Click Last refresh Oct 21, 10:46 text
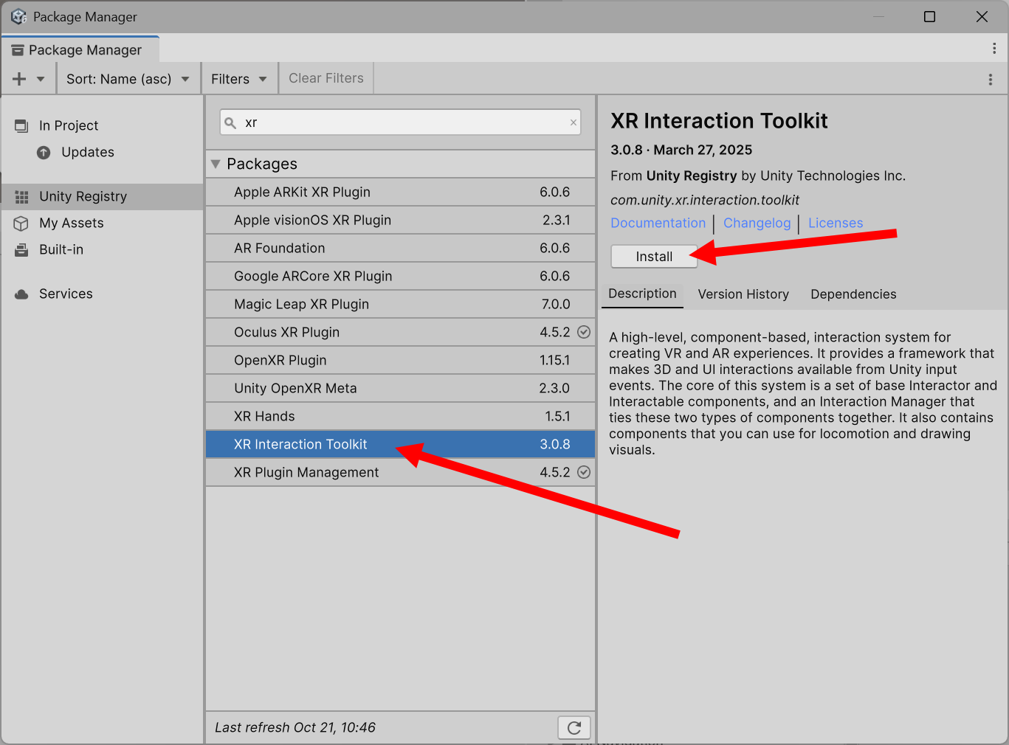 295,727
